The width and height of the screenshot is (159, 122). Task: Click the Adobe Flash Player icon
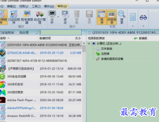3,100
